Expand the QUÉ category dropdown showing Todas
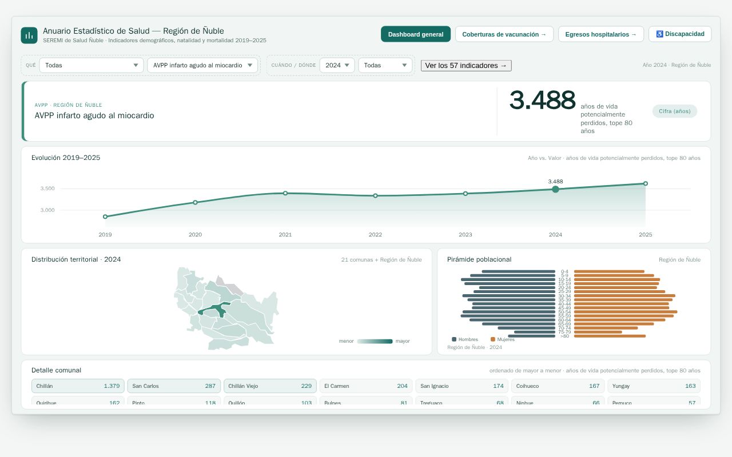 coord(91,65)
